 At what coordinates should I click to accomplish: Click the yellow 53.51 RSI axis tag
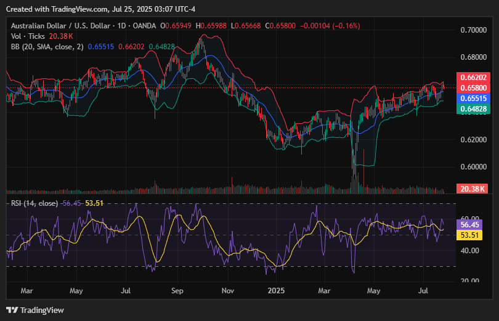pyautogui.click(x=469, y=235)
